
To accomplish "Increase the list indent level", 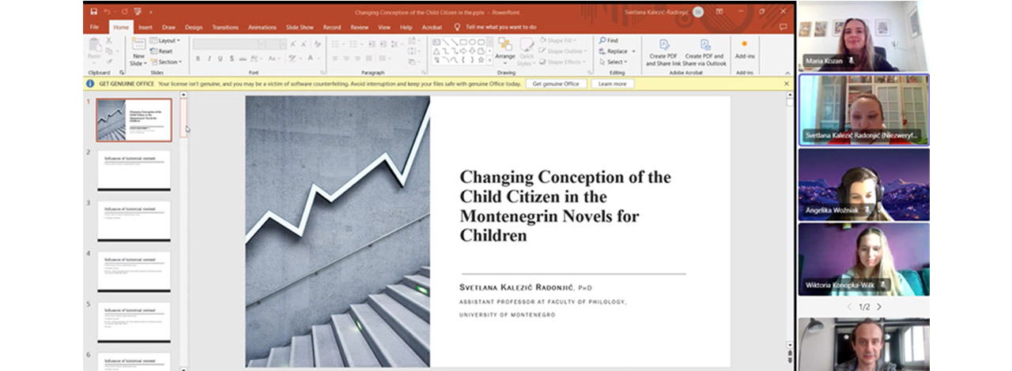I will tap(383, 44).
